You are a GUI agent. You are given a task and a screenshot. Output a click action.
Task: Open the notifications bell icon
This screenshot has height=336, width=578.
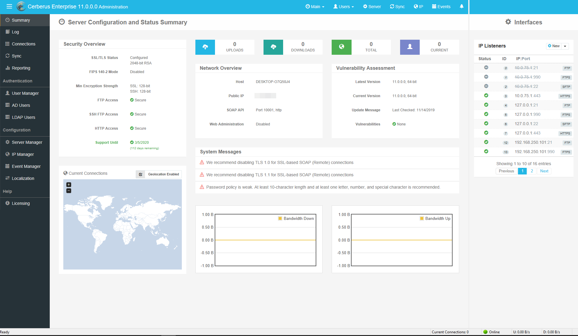pos(461,6)
